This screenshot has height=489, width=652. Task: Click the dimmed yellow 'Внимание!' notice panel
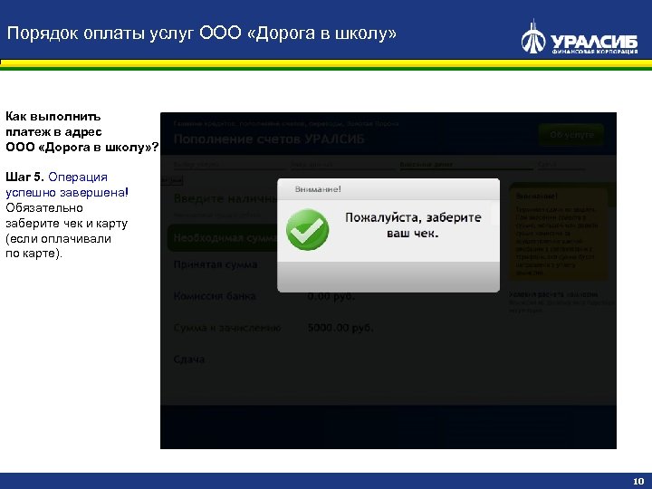pos(559,233)
